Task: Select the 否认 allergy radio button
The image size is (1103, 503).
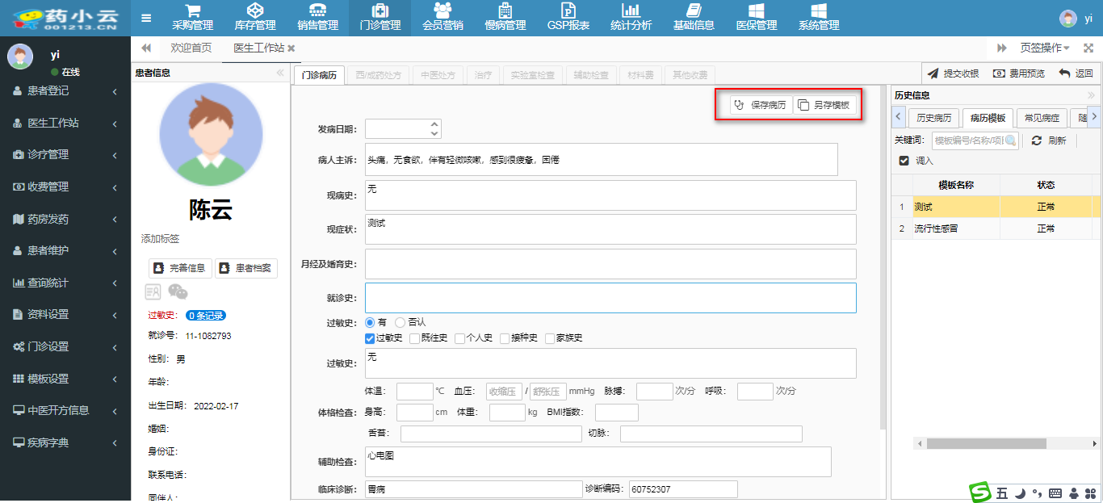Action: pyautogui.click(x=401, y=322)
